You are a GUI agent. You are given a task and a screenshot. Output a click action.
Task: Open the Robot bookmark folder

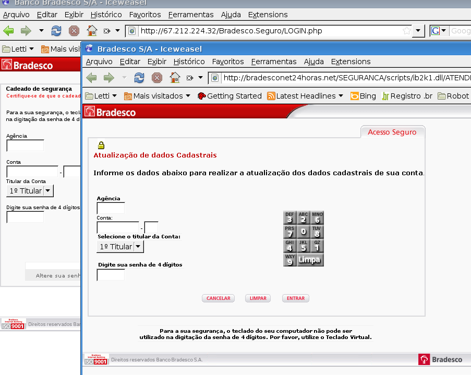point(453,96)
